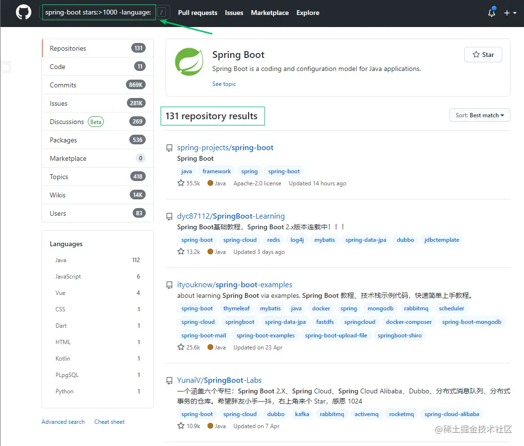524x446 pixels.
Task: Filter results by HTML language
Action: [x=97, y=342]
